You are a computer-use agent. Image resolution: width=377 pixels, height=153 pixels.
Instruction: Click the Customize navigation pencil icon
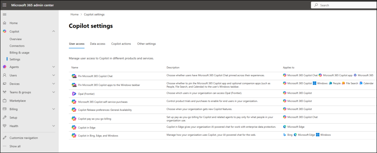click(x=4, y=138)
